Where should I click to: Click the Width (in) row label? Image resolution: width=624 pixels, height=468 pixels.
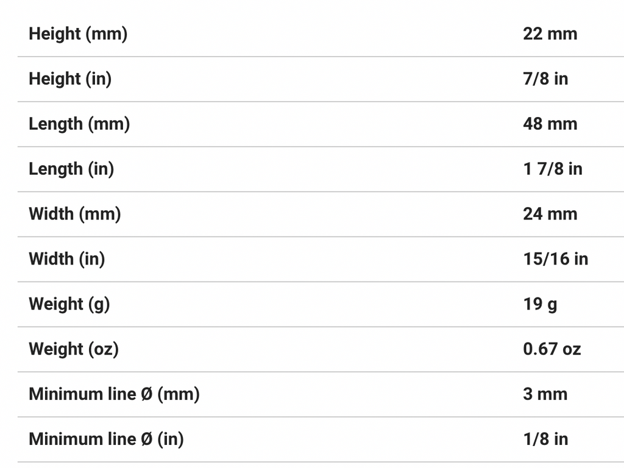point(67,260)
